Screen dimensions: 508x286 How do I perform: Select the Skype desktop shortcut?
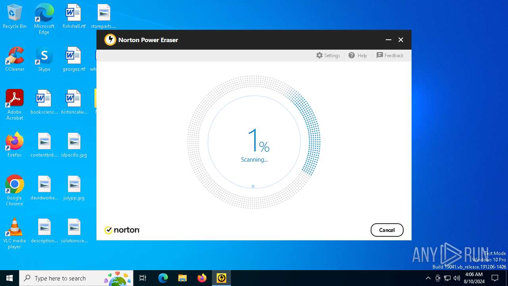pyautogui.click(x=44, y=59)
